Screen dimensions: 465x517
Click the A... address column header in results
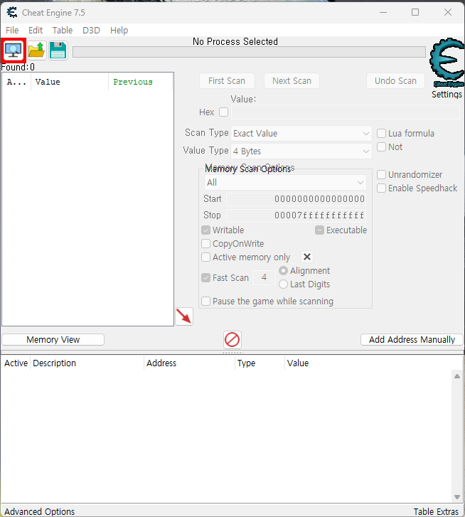tap(16, 82)
